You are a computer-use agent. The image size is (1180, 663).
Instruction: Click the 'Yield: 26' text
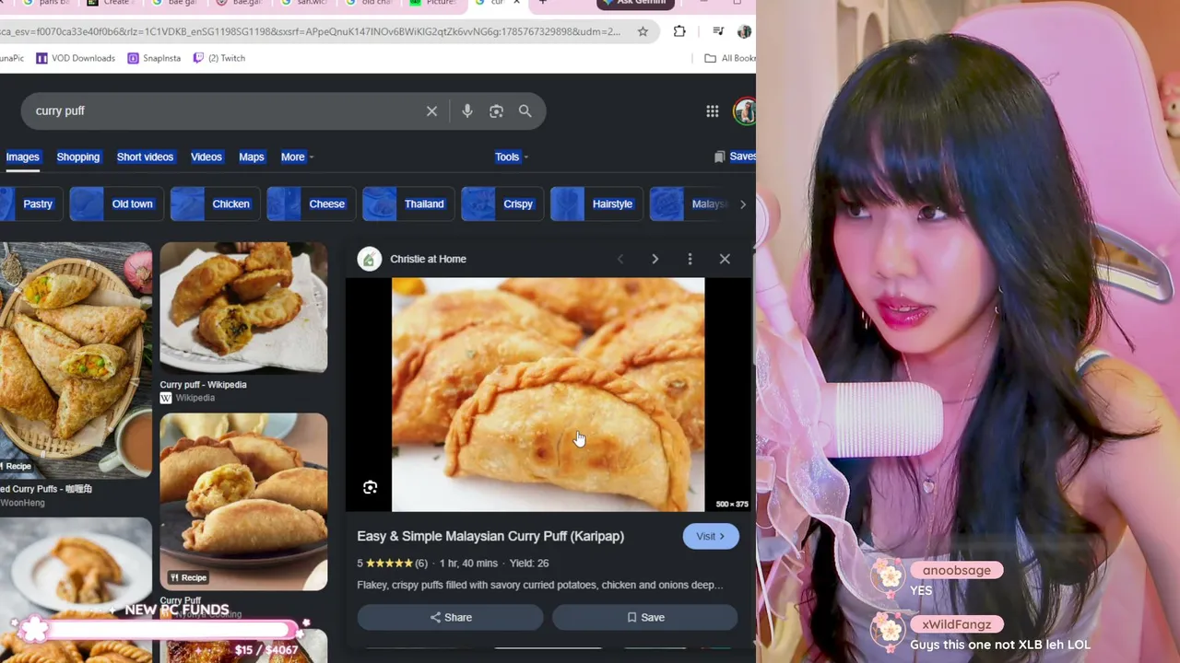529,563
